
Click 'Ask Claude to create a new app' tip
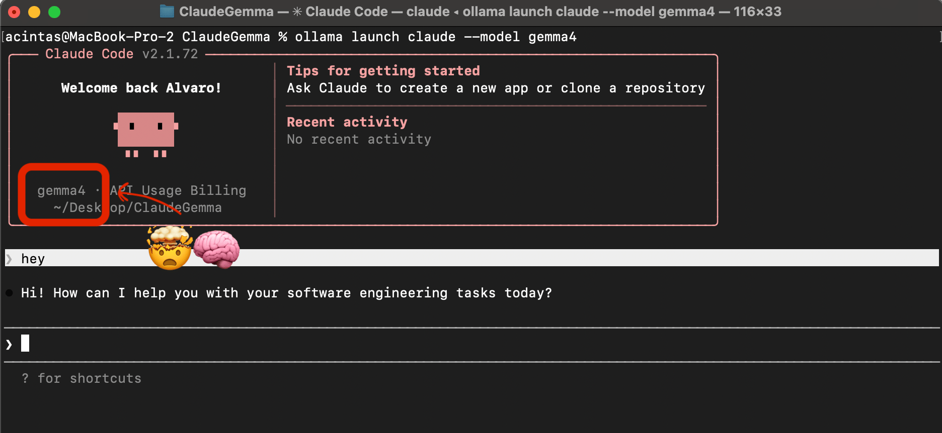coord(496,88)
